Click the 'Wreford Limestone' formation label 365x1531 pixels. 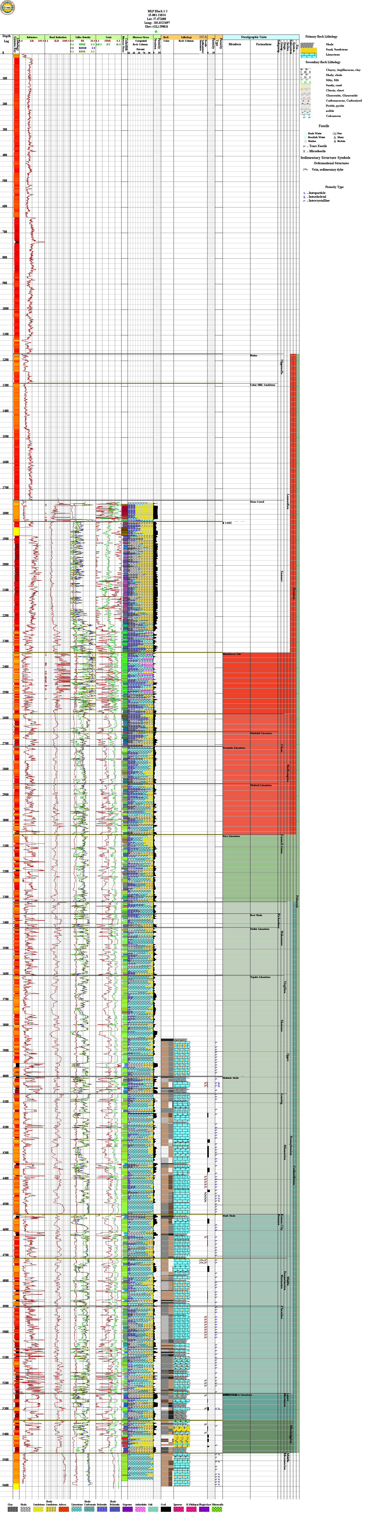tap(261, 785)
